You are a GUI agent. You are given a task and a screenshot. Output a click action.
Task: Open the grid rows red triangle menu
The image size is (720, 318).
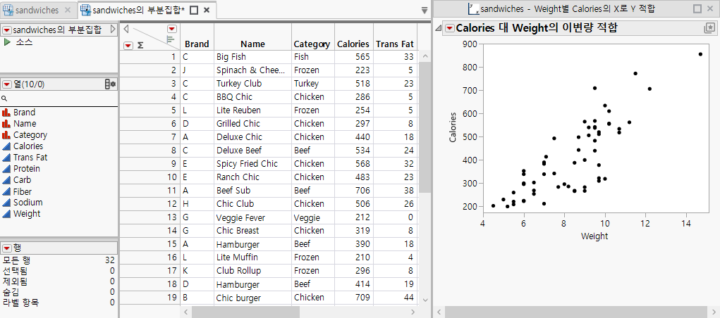tap(128, 45)
